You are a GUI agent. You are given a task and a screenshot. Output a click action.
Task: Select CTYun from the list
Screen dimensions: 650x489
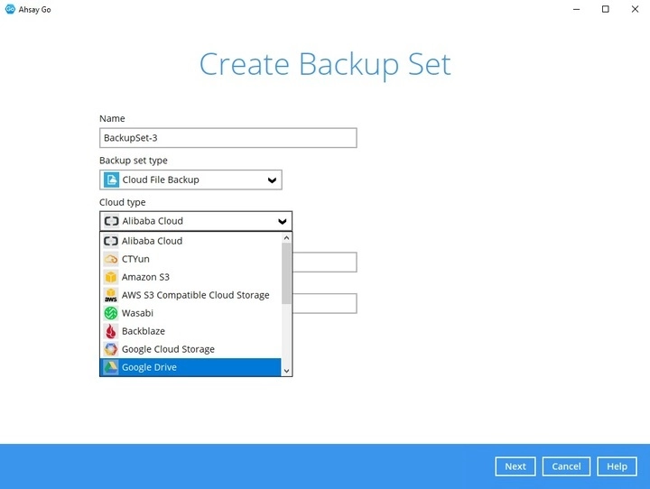click(190, 259)
